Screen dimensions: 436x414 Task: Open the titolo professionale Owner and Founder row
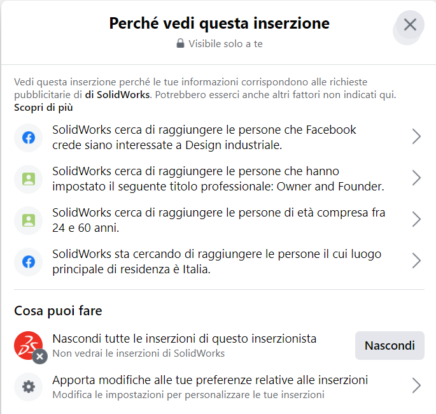click(x=219, y=179)
